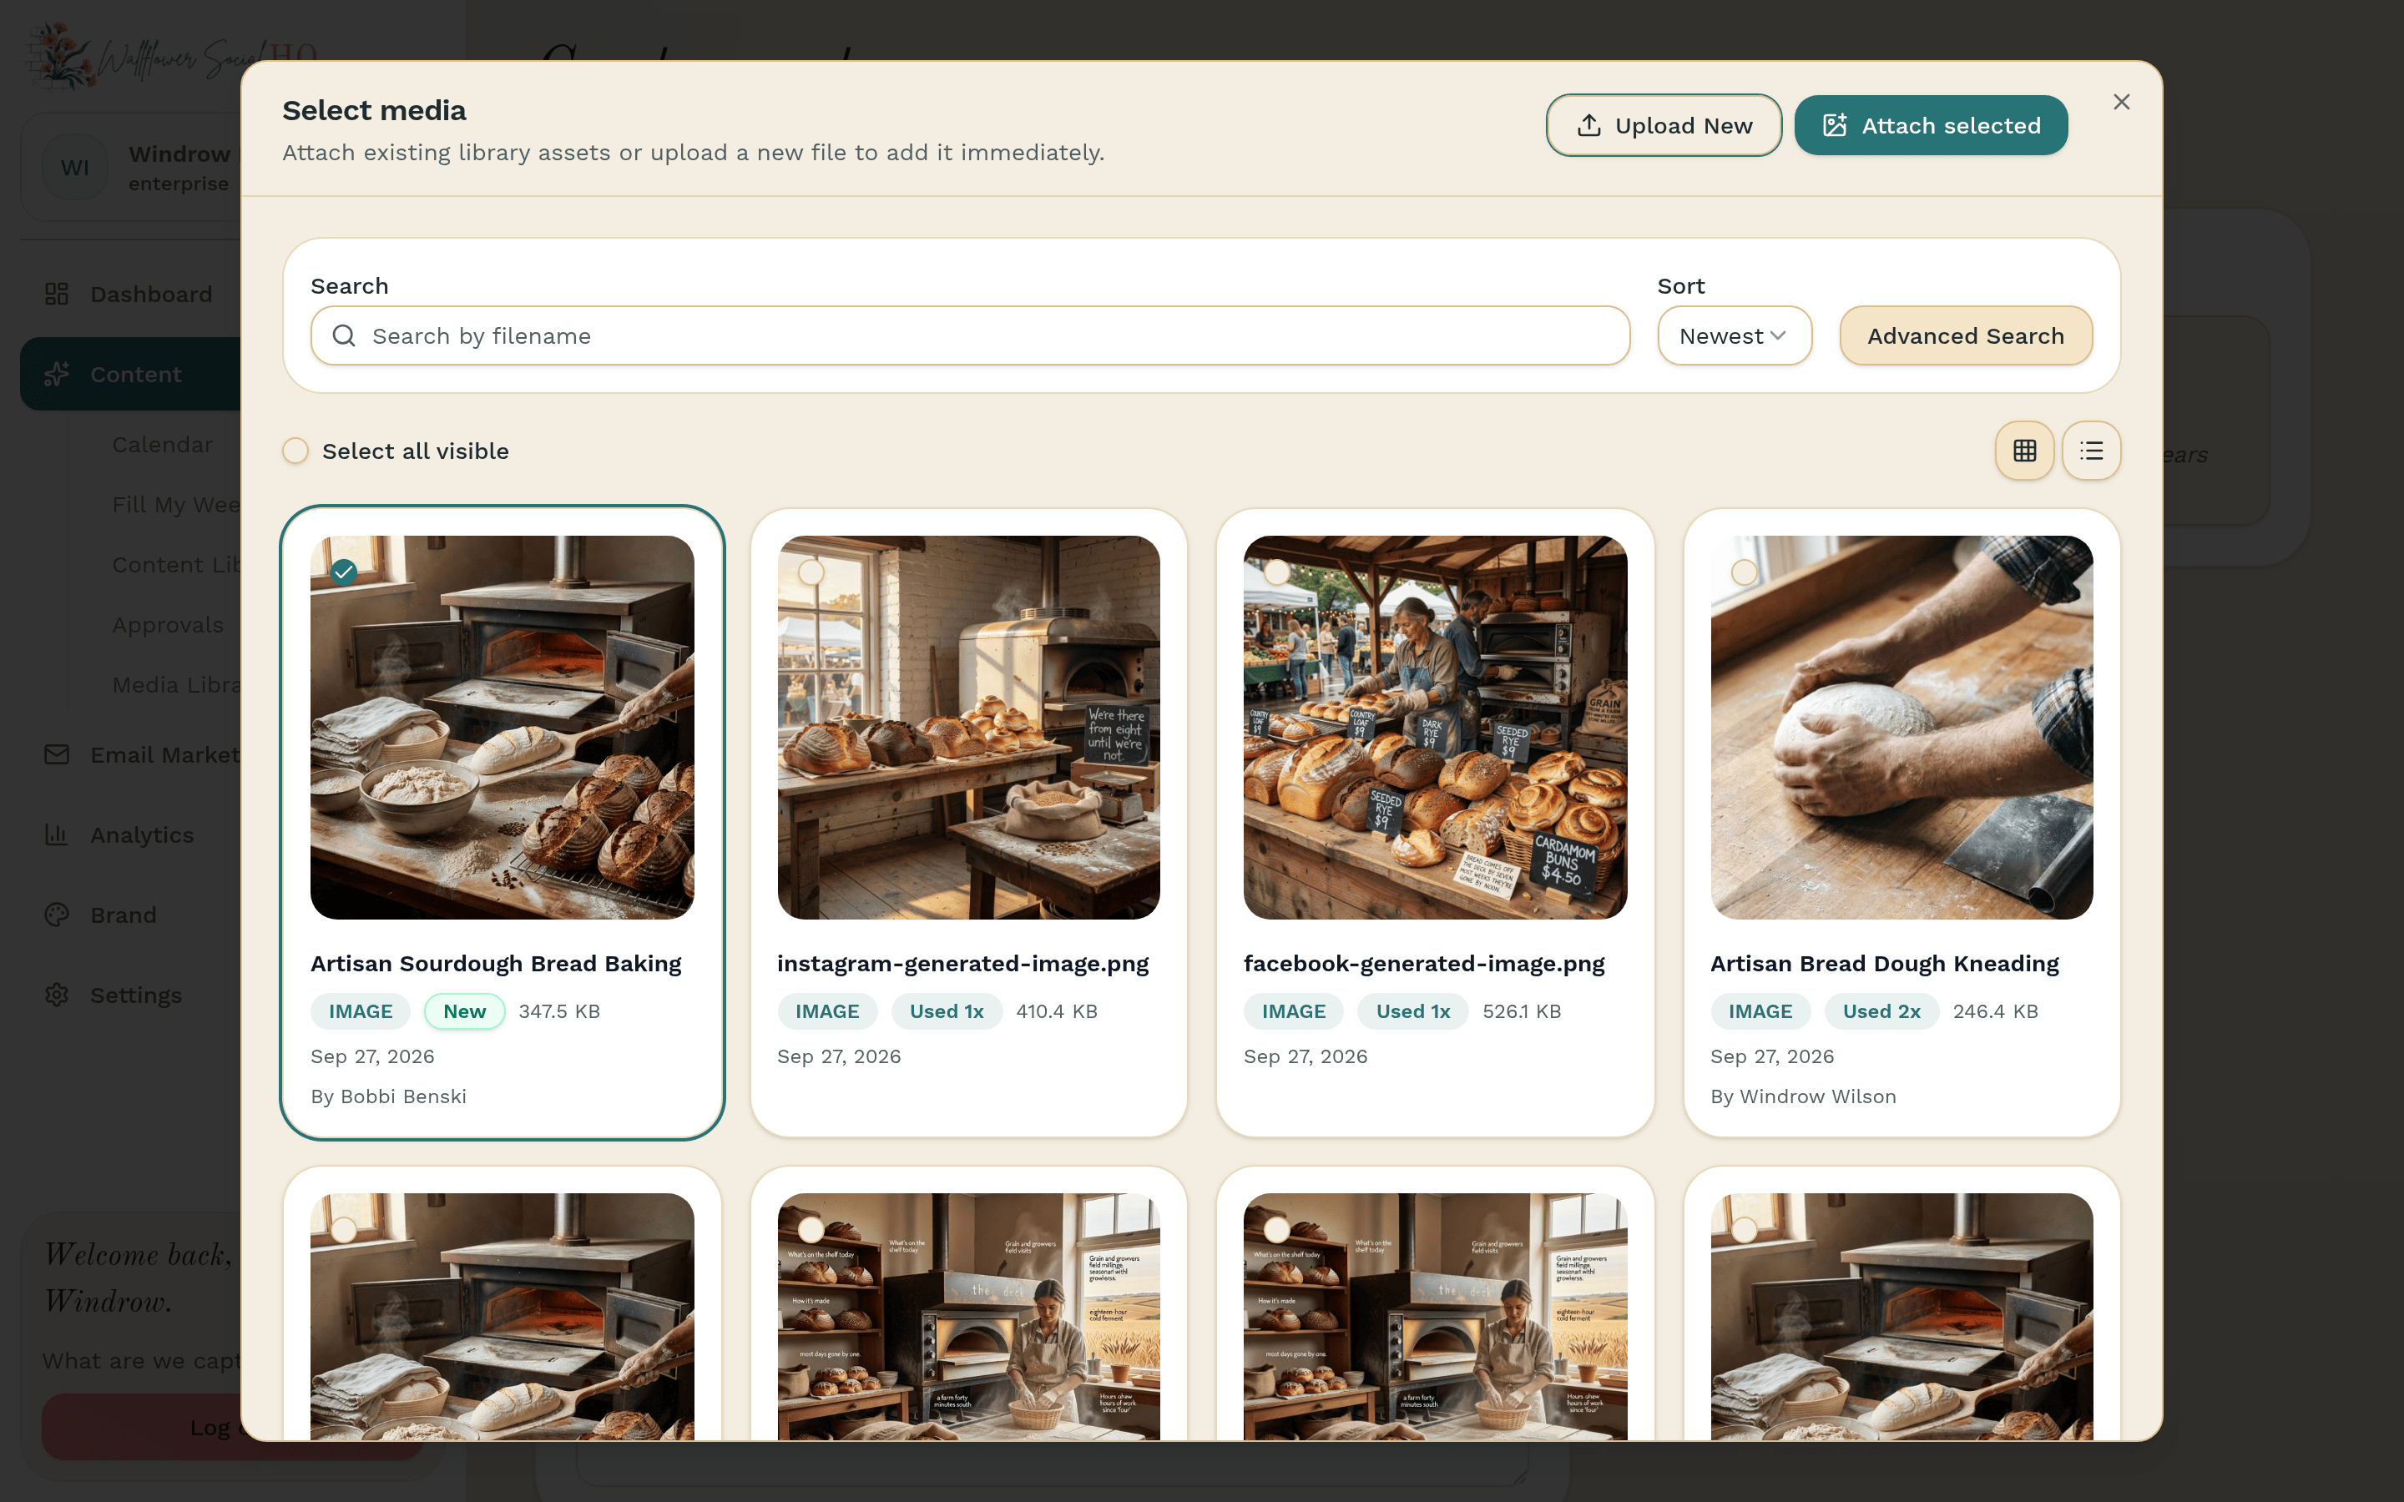Click the Dashboard sidebar icon
Image resolution: width=2404 pixels, height=1502 pixels.
[x=57, y=294]
